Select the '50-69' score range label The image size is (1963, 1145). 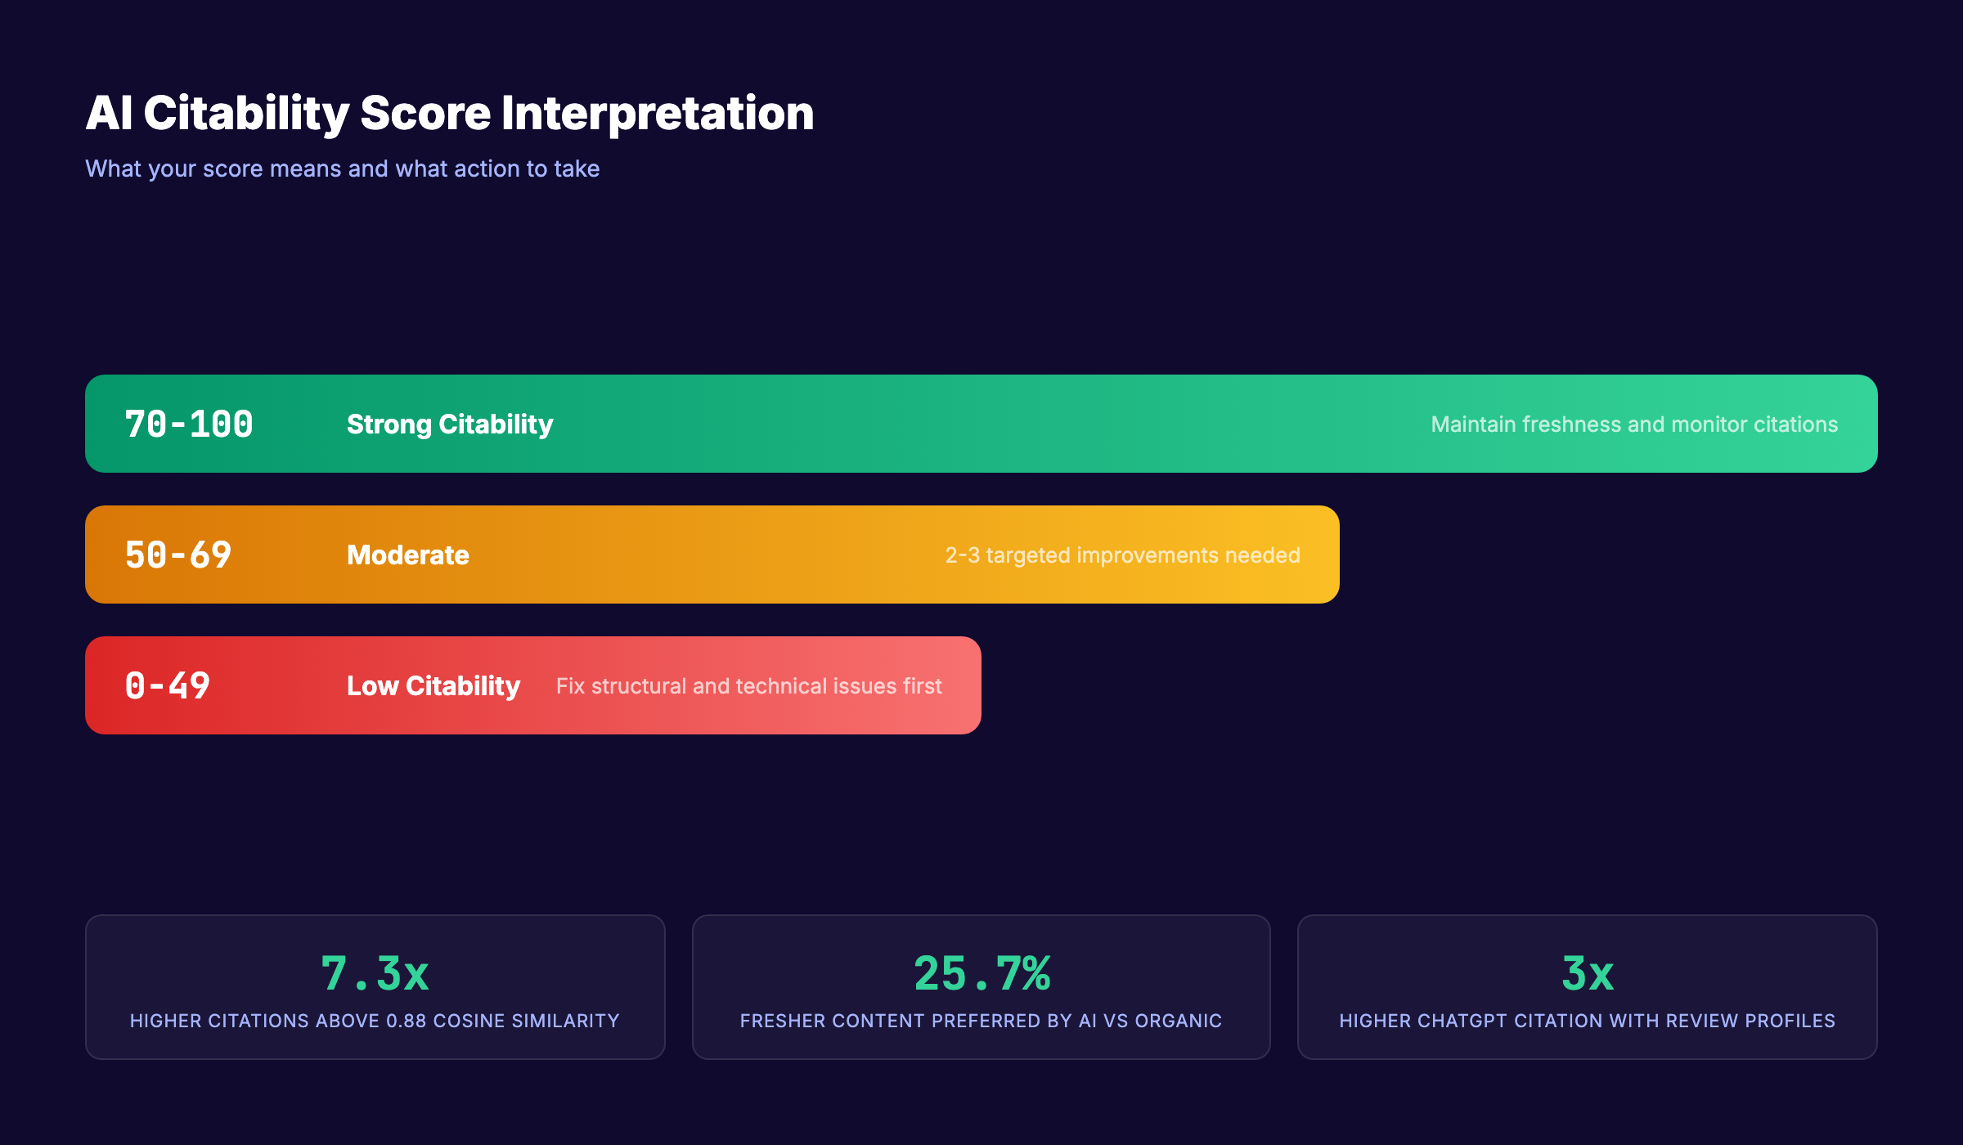coord(178,555)
